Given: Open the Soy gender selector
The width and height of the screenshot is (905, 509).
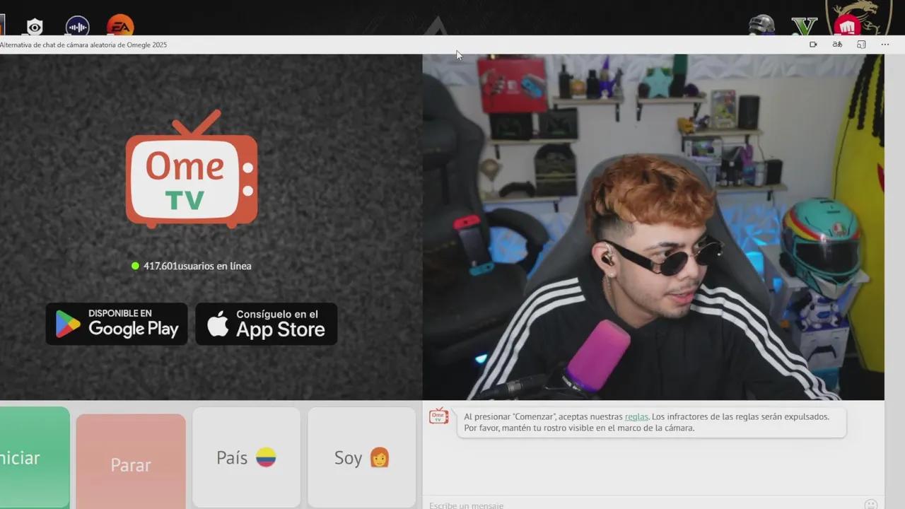Looking at the screenshot, I should point(361,457).
